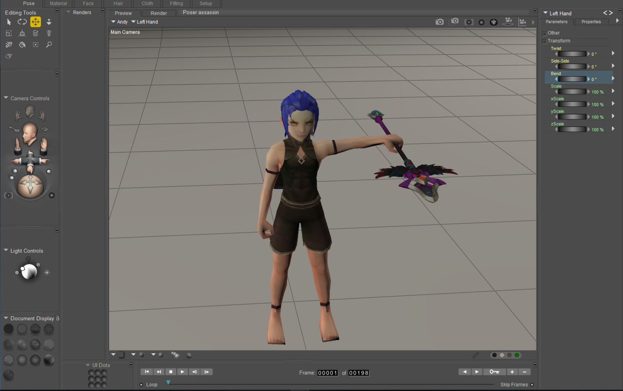
Task: Click the black background color dot
Action: coord(495,355)
